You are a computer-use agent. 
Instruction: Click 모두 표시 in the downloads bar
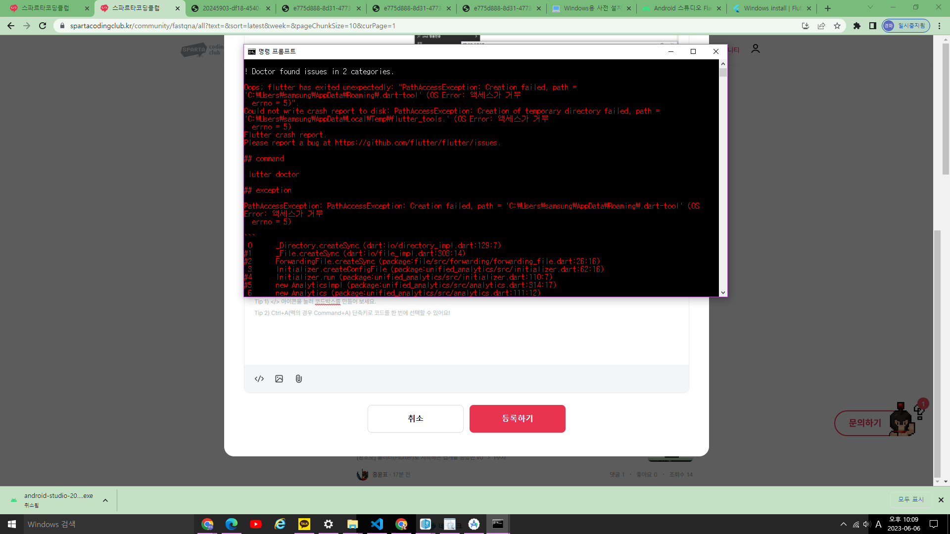[x=911, y=500]
